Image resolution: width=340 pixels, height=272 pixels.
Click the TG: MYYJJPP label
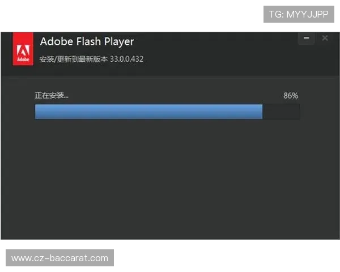tap(298, 15)
